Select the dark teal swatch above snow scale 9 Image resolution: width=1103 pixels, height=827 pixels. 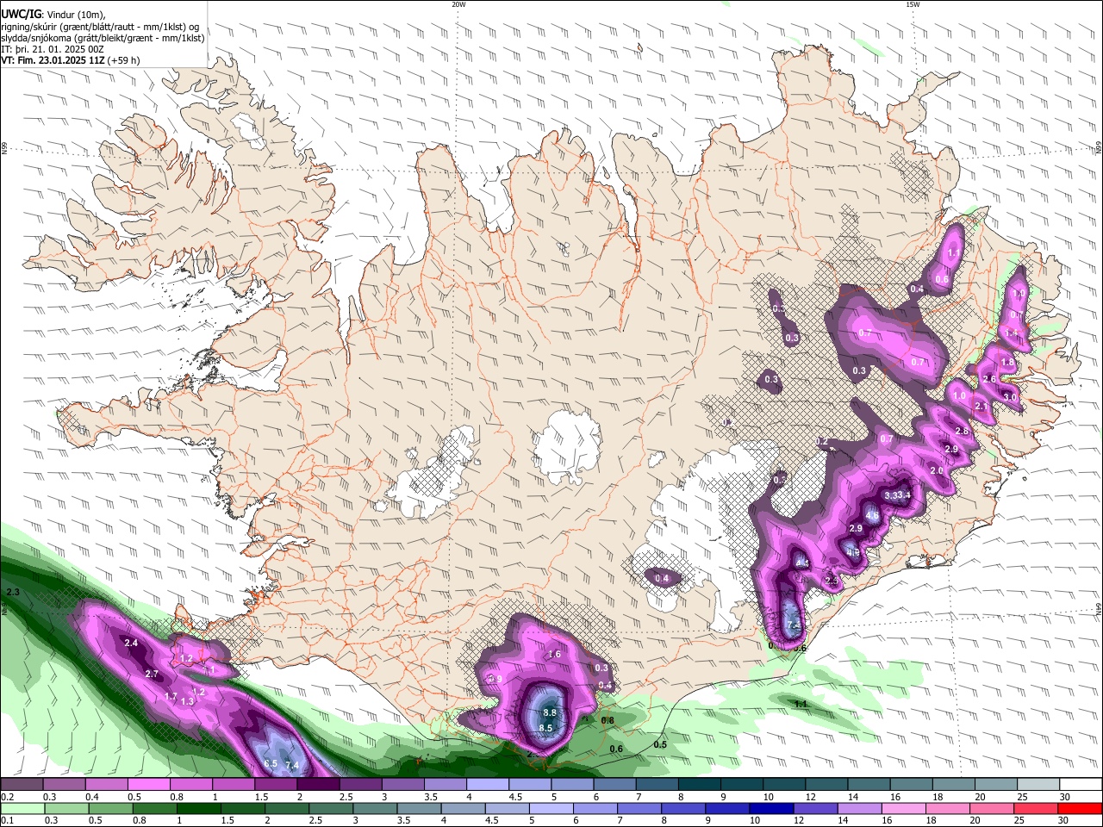[742, 785]
